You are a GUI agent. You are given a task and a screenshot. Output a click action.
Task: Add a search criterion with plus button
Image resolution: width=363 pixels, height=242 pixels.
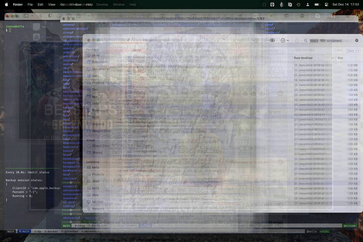[358, 51]
